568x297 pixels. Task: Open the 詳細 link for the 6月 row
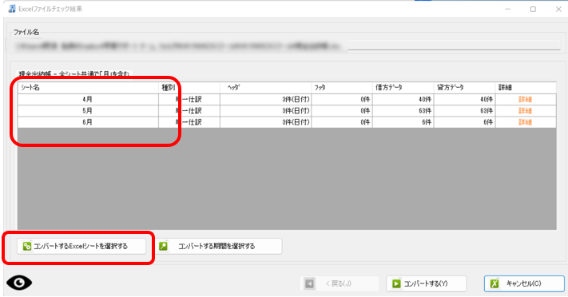525,122
